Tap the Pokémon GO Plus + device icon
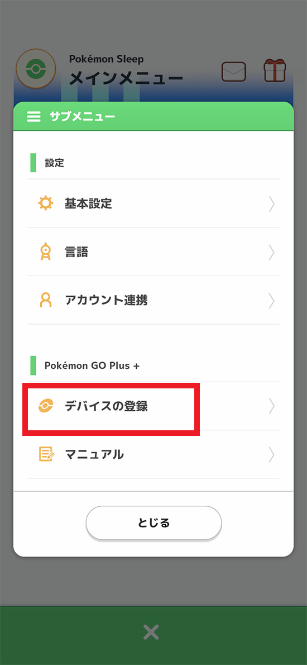 pos(45,406)
